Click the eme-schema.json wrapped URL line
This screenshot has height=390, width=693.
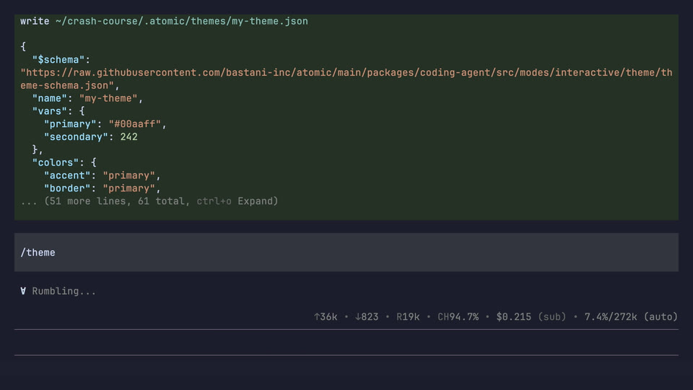70,85
